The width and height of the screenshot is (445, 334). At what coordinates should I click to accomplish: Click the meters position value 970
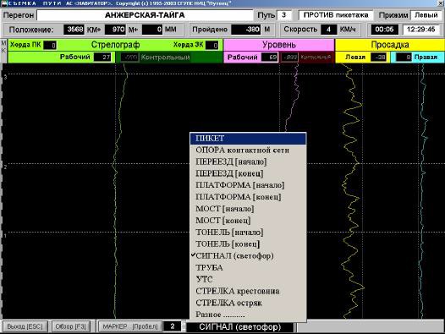pyautogui.click(x=115, y=30)
